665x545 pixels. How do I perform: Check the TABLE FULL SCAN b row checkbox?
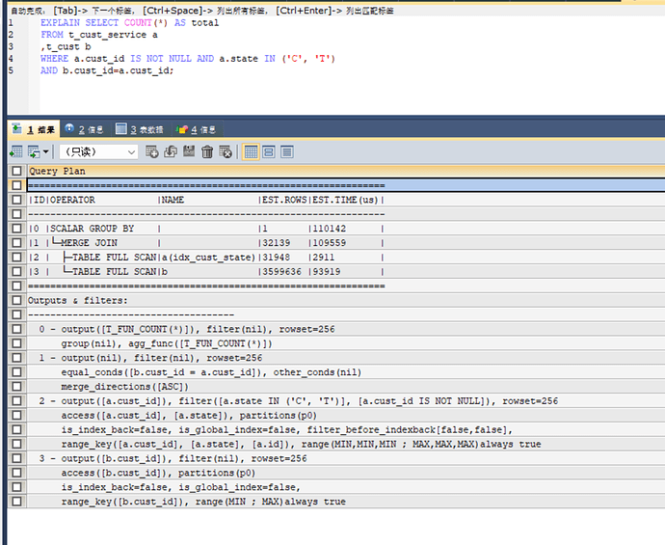click(16, 271)
